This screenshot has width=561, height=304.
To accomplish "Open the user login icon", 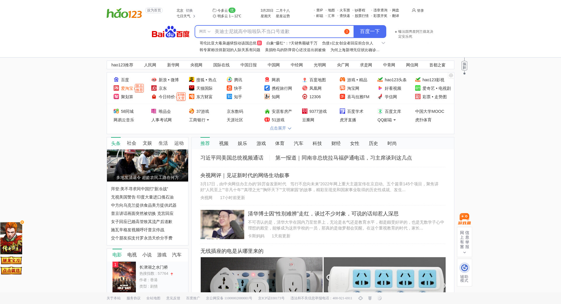I will 414,10.
